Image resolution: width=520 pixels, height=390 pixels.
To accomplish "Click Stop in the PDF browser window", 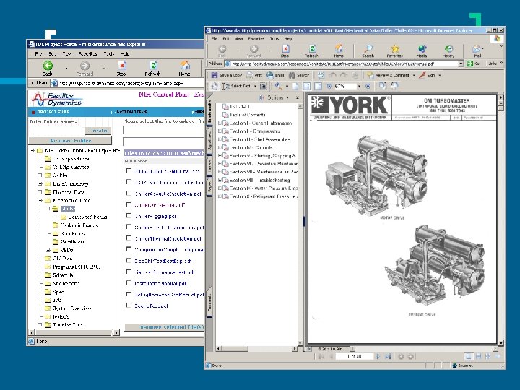I will pyautogui.click(x=285, y=51).
